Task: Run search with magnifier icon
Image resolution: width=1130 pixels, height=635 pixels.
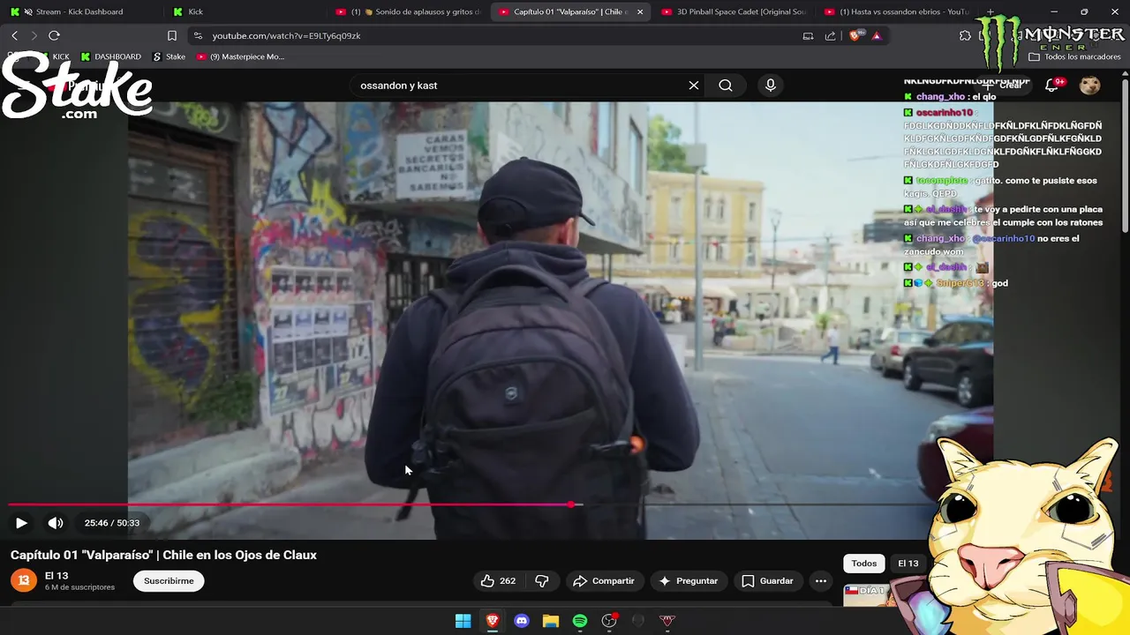Action: (726, 86)
